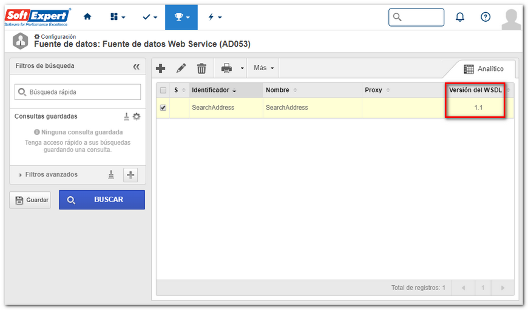Edit the selected record with pencil
Image resolution: width=528 pixels, height=310 pixels.
point(181,68)
